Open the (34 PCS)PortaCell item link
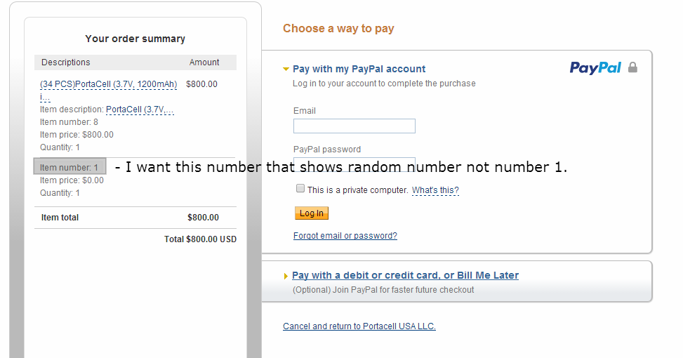Screen dimensions: 683x358 [x=108, y=84]
